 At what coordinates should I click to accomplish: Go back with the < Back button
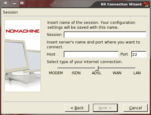[77, 108]
